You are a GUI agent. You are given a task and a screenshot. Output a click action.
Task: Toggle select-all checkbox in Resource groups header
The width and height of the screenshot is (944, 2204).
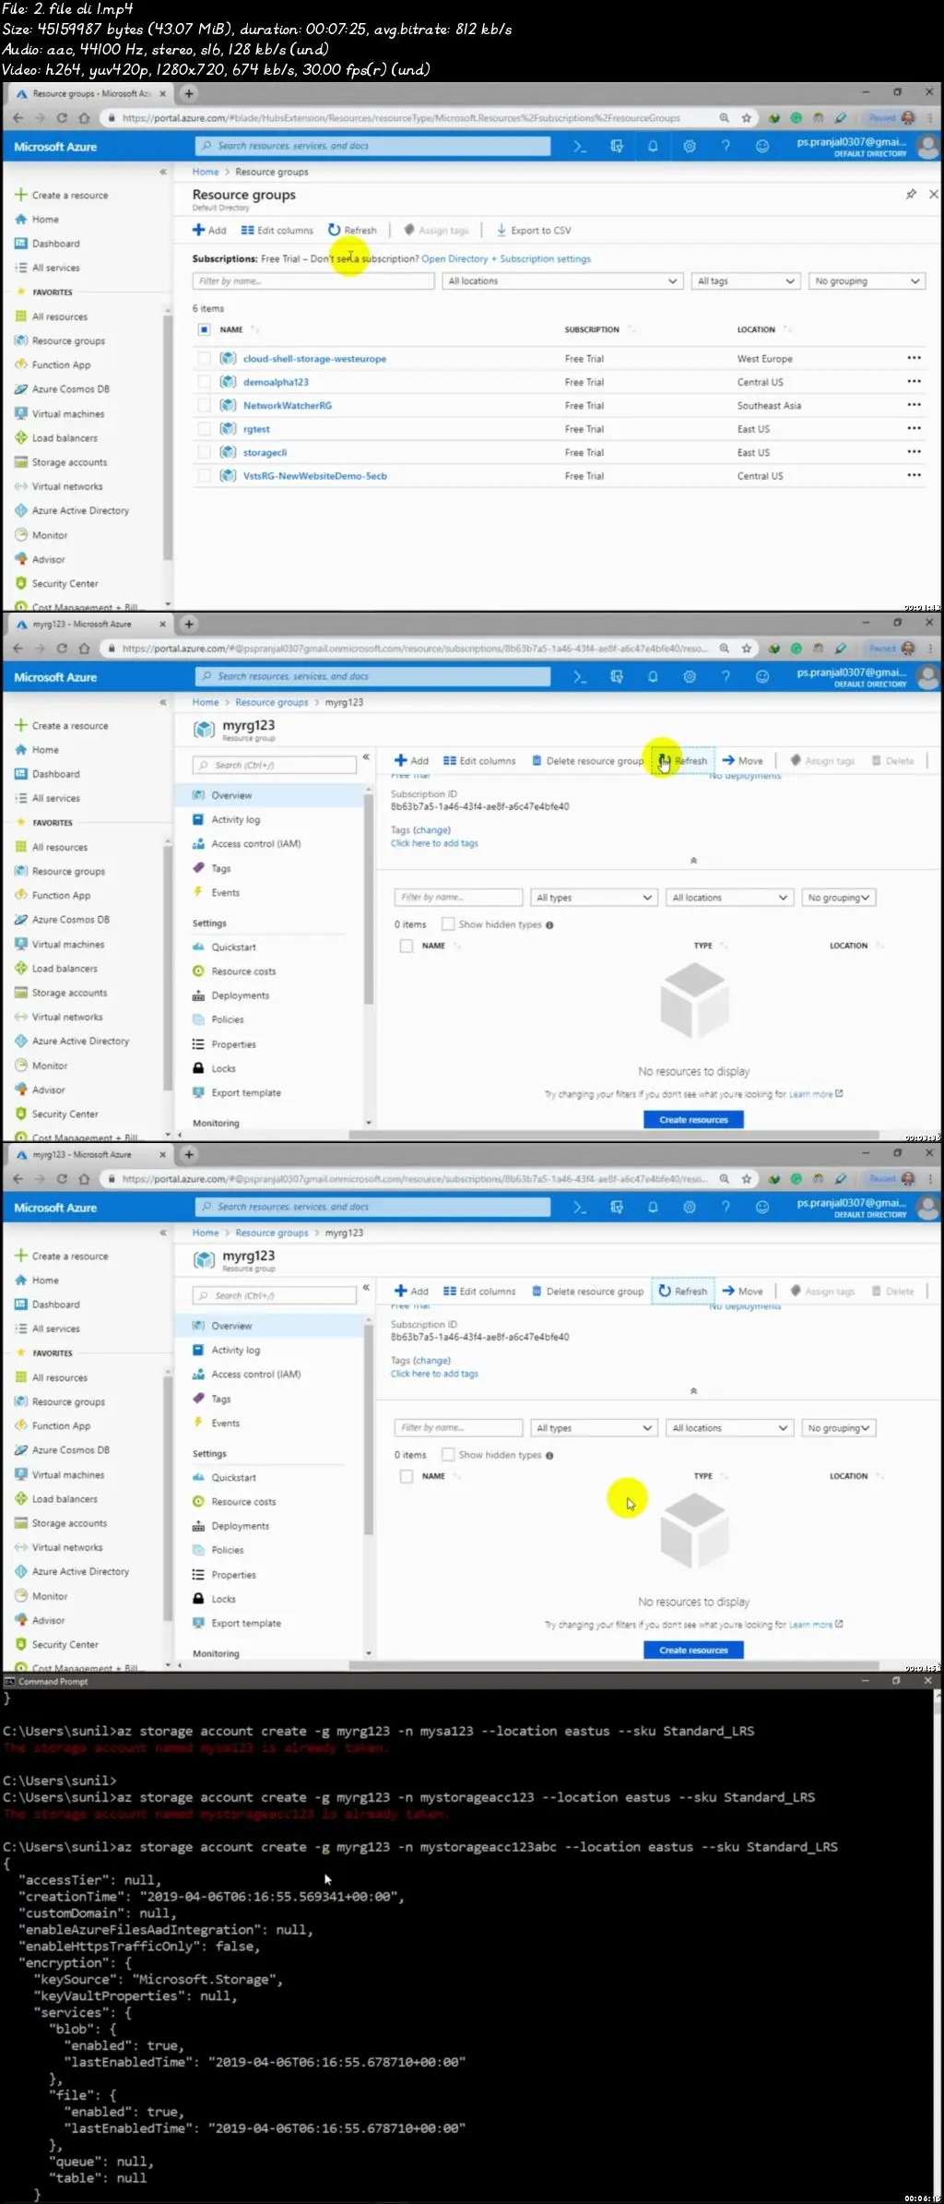click(204, 329)
